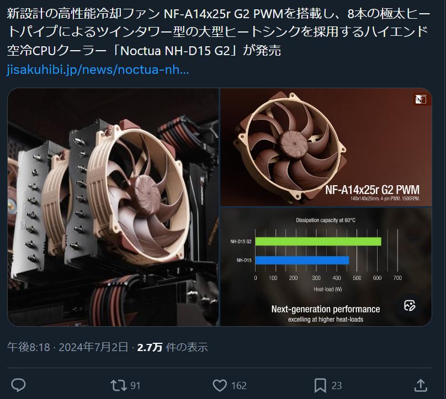Repost the tweet using the retweet icon
This screenshot has width=446, height=399.
pyautogui.click(x=118, y=385)
